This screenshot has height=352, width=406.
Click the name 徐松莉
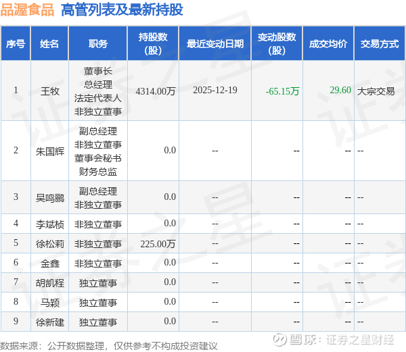pyautogui.click(x=49, y=244)
